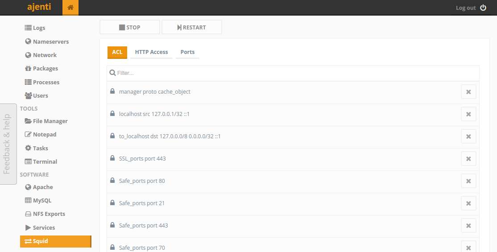497x252 pixels.
Task: Select the 'Safe_ports port 21' text
Action: point(142,203)
